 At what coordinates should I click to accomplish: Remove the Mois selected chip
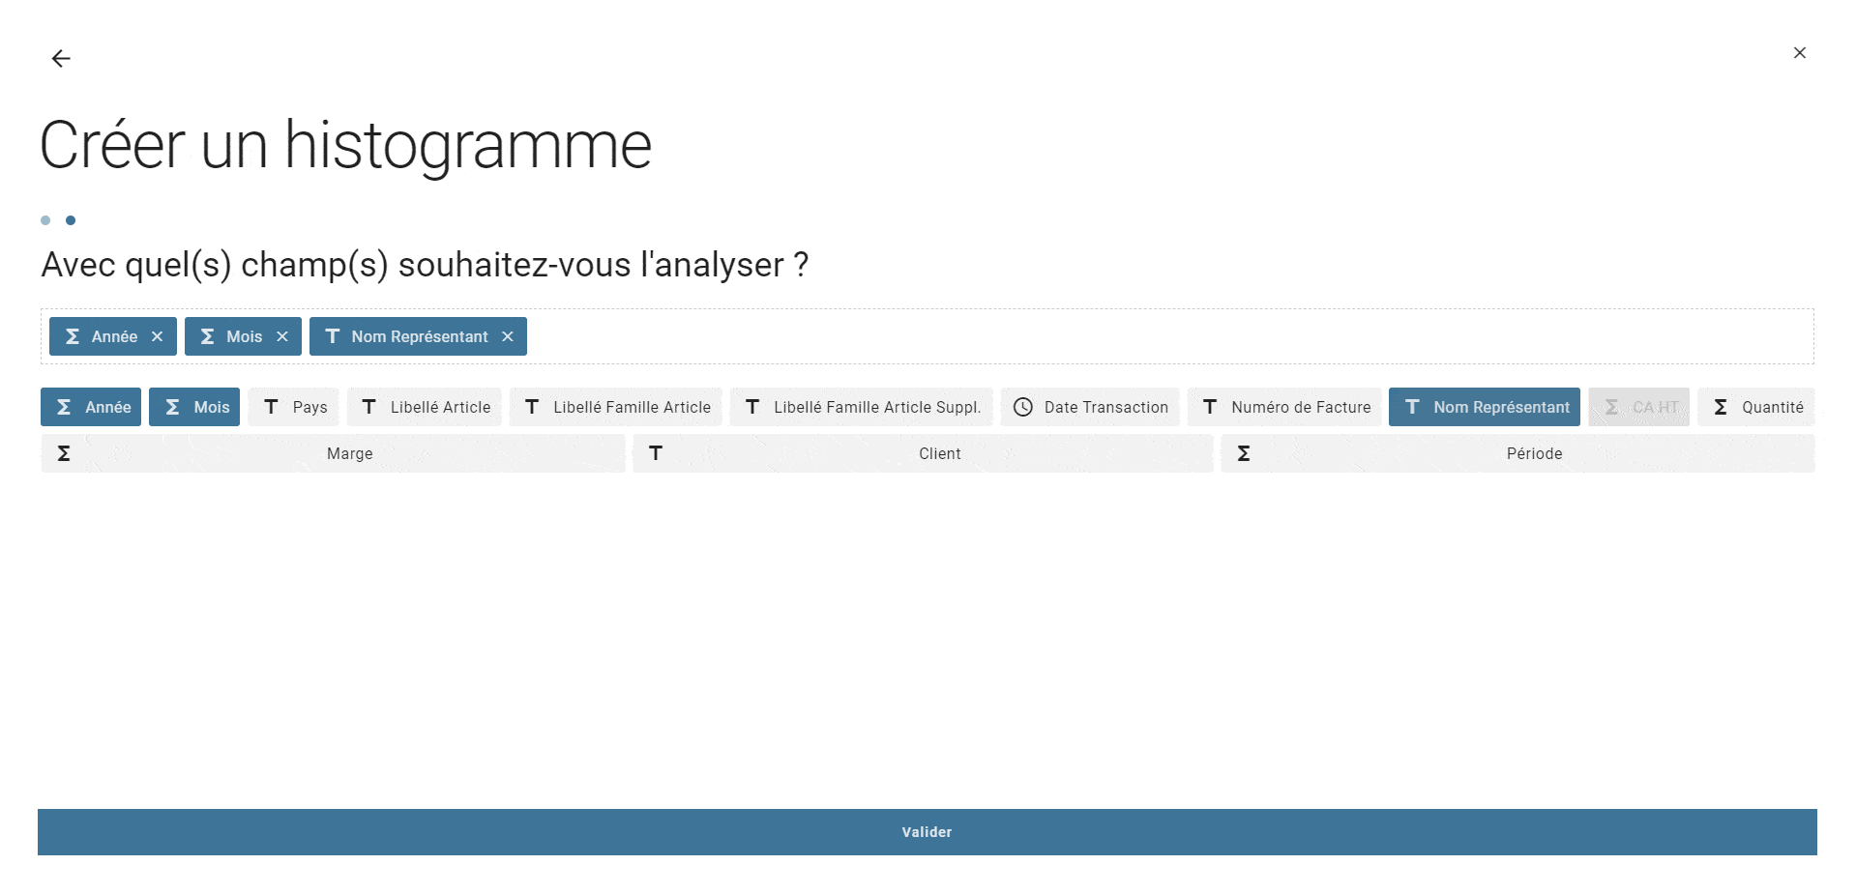pos(282,336)
